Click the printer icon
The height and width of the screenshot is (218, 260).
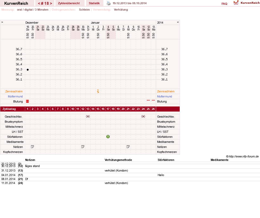(x=109, y=3)
